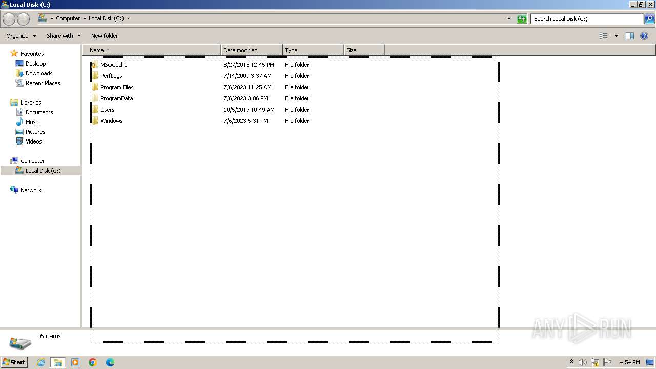Open Desktop in Favorites
This screenshot has width=656, height=369.
35,64
